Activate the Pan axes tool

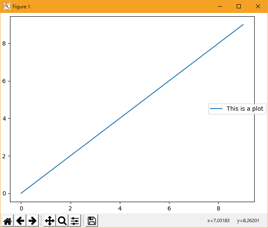(50, 220)
